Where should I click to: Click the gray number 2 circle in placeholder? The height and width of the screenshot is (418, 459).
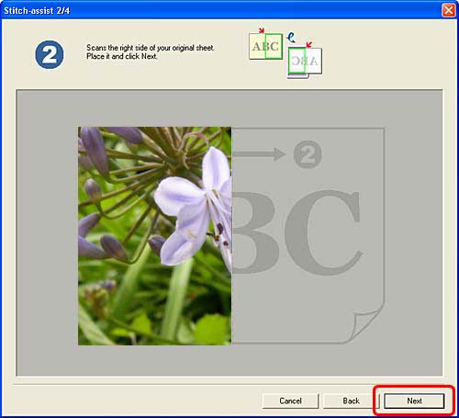pyautogui.click(x=308, y=154)
